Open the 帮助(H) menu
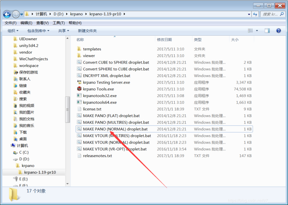 coord(75,23)
